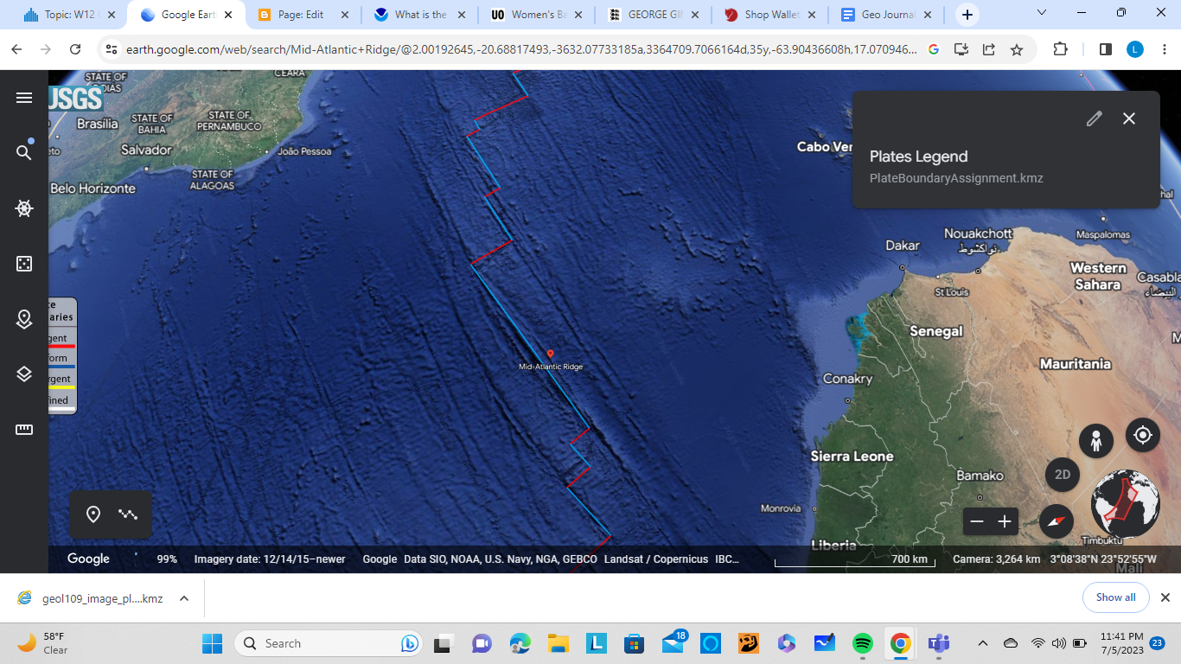This screenshot has height=664, width=1181.
Task: Open a new Chrome tab
Action: tap(967, 15)
